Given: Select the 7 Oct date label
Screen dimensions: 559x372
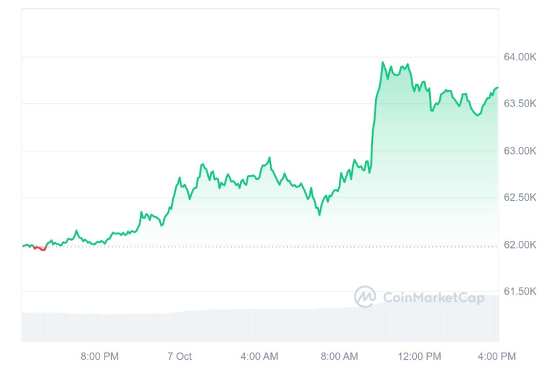Looking at the screenshot, I should click(x=179, y=356).
